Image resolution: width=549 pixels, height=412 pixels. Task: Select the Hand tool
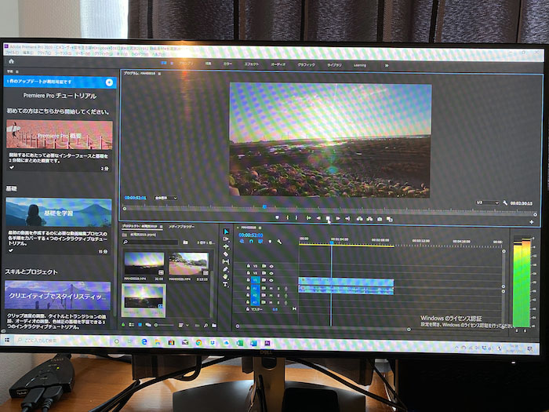point(226,277)
